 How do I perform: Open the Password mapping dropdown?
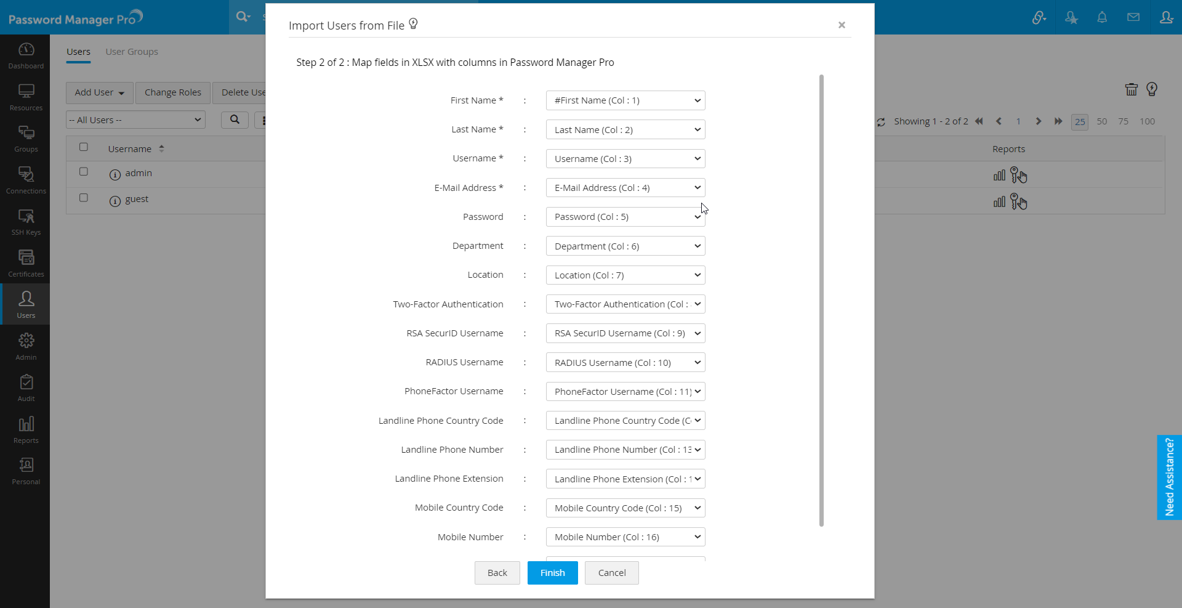coord(625,217)
